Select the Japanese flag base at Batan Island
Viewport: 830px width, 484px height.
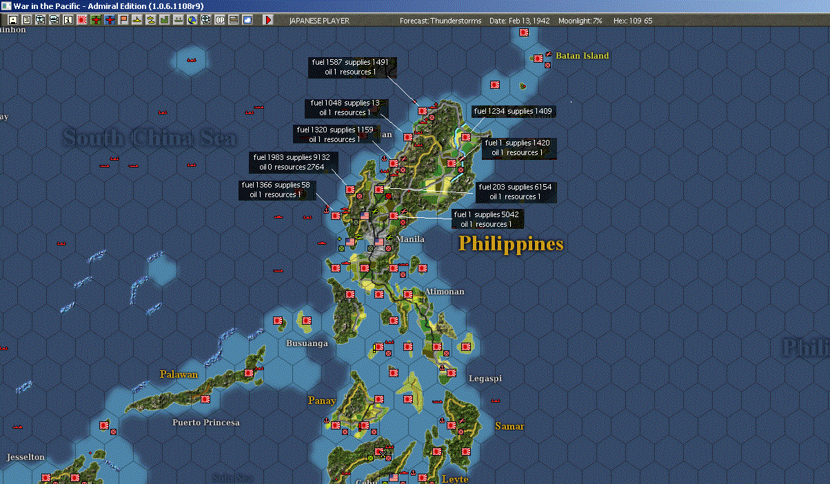[x=538, y=58]
